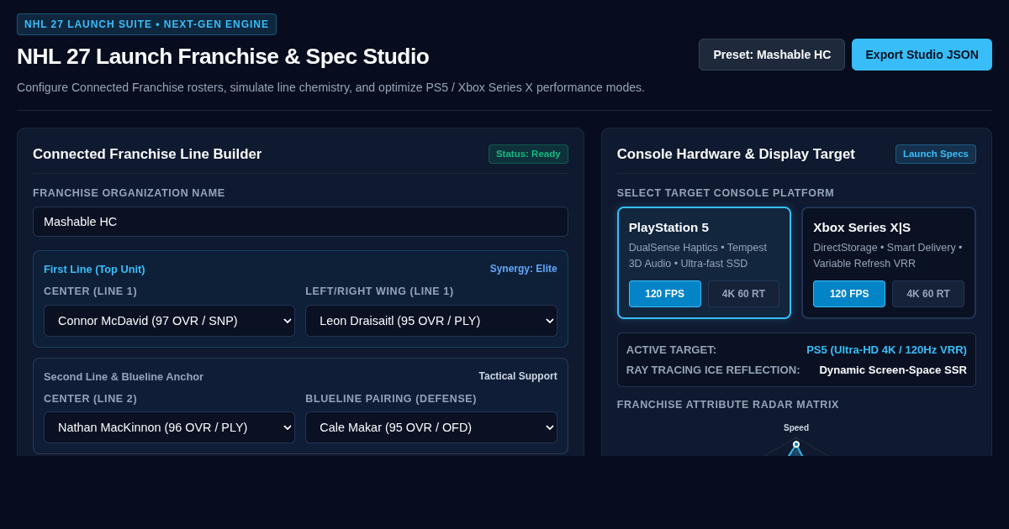Select the PlayStation 5 console card
The height and width of the screenshot is (529, 1009).
(704, 263)
